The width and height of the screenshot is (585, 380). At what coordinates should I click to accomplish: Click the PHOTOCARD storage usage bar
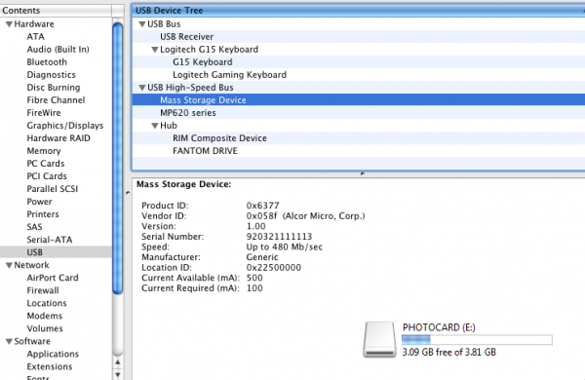point(477,340)
